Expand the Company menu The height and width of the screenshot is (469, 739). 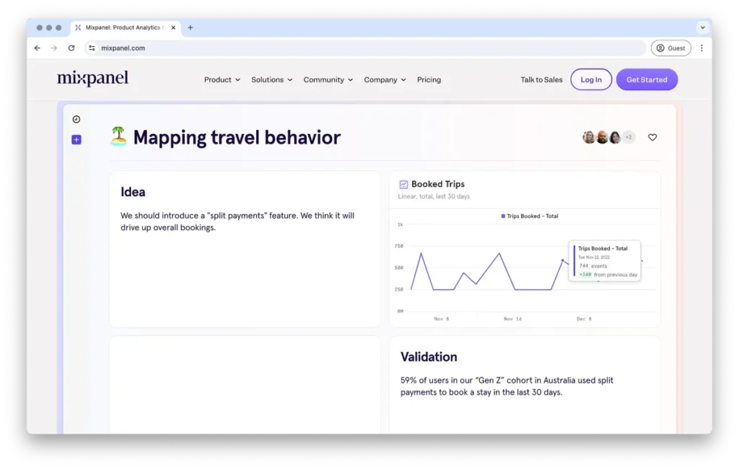[x=385, y=79]
